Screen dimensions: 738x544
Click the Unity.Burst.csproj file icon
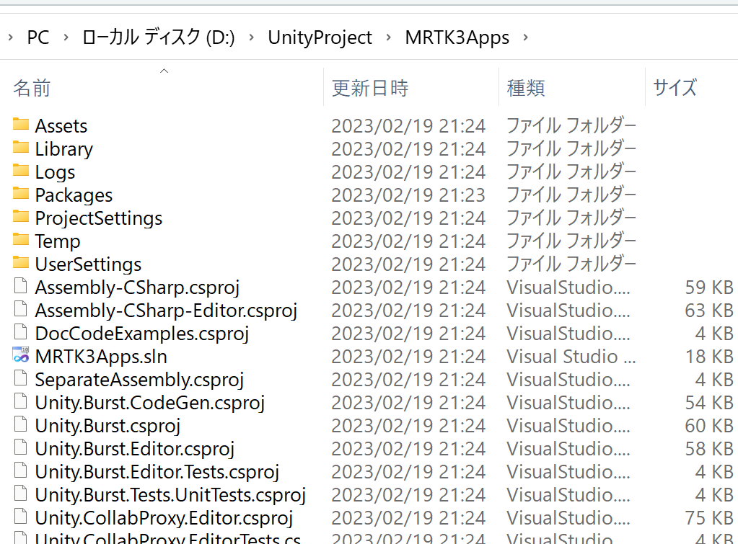[21, 424]
